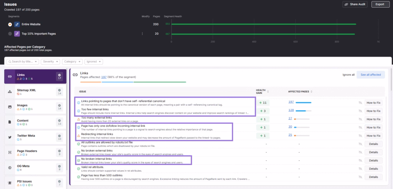
Task: Click the Images category icon
Action: click(10, 106)
